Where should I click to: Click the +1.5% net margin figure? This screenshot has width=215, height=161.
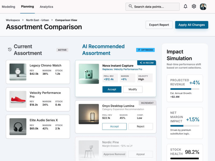(193, 119)
